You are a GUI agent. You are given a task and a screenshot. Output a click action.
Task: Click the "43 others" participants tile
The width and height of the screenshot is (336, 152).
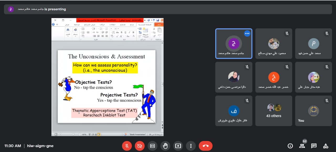274,111
